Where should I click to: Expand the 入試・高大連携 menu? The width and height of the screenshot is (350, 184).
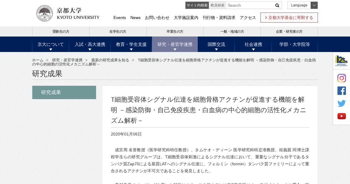click(x=90, y=44)
